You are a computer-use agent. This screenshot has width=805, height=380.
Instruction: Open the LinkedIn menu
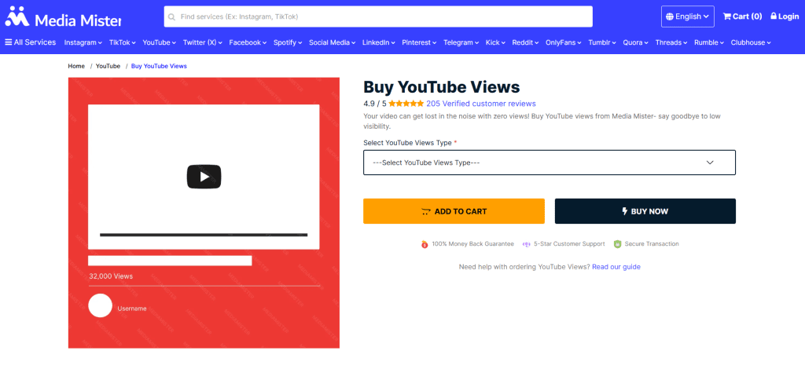click(x=379, y=42)
